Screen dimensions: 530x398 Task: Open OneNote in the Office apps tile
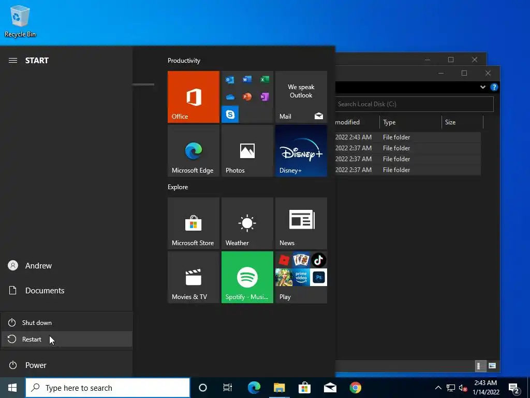(x=264, y=97)
